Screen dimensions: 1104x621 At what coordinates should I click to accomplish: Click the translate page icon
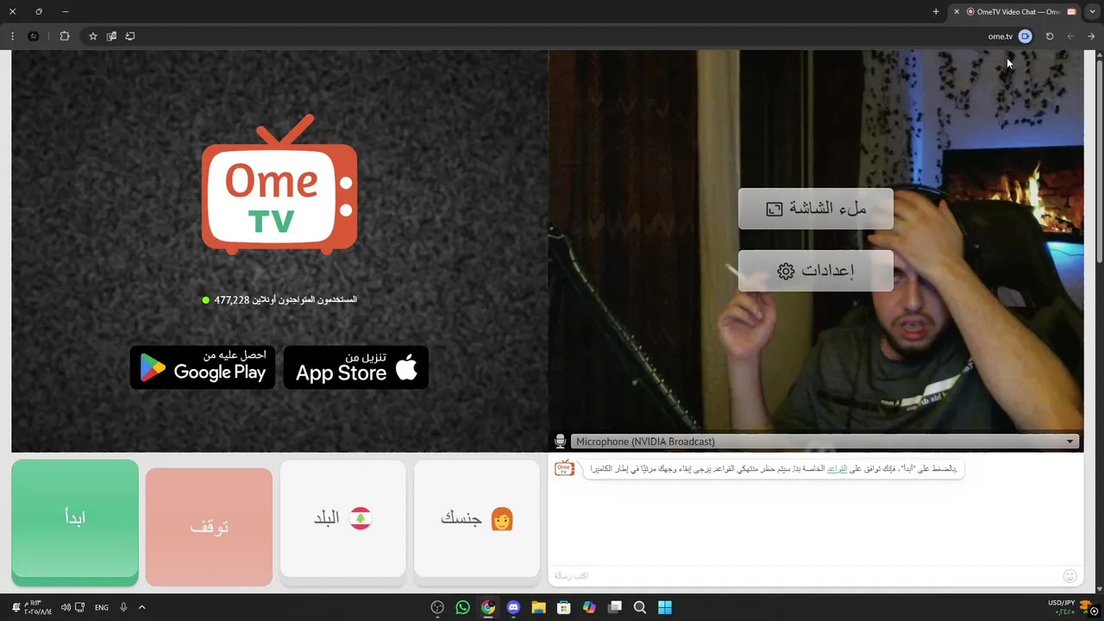(111, 36)
